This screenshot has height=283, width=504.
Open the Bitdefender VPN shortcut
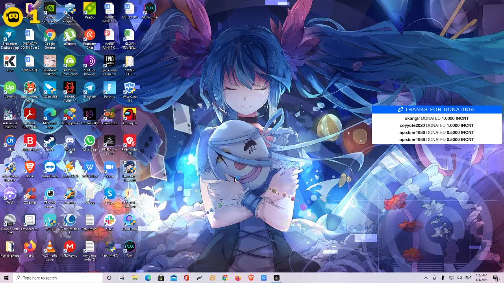click(129, 145)
